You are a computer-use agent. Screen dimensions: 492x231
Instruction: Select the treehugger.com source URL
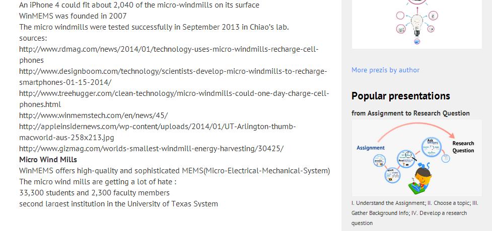pos(174,93)
